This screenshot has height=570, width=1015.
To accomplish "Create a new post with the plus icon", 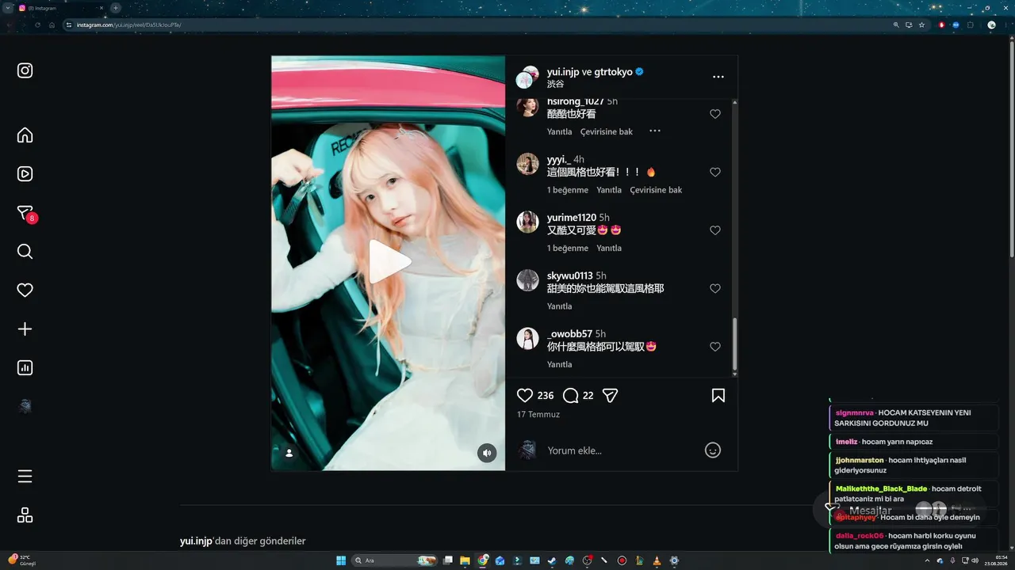I will pos(25,329).
